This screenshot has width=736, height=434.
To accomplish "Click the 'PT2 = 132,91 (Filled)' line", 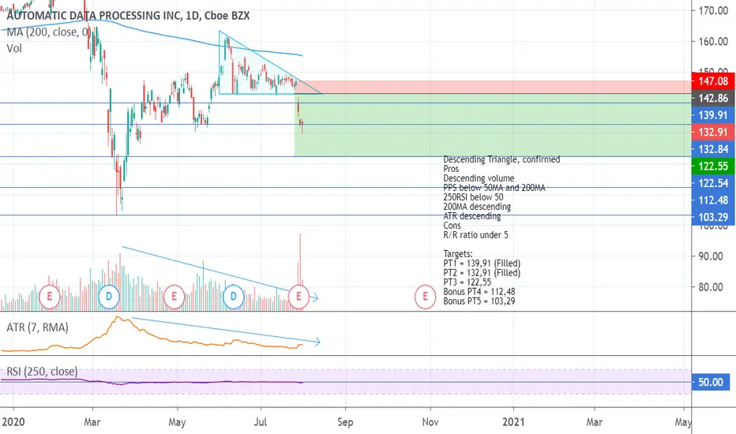I will [x=482, y=272].
